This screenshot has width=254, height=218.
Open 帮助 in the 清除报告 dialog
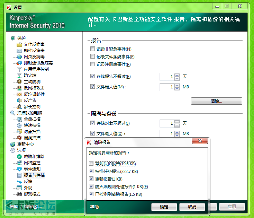coord(94,207)
